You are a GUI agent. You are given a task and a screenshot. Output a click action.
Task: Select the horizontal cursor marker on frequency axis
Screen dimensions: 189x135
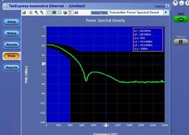106,125
